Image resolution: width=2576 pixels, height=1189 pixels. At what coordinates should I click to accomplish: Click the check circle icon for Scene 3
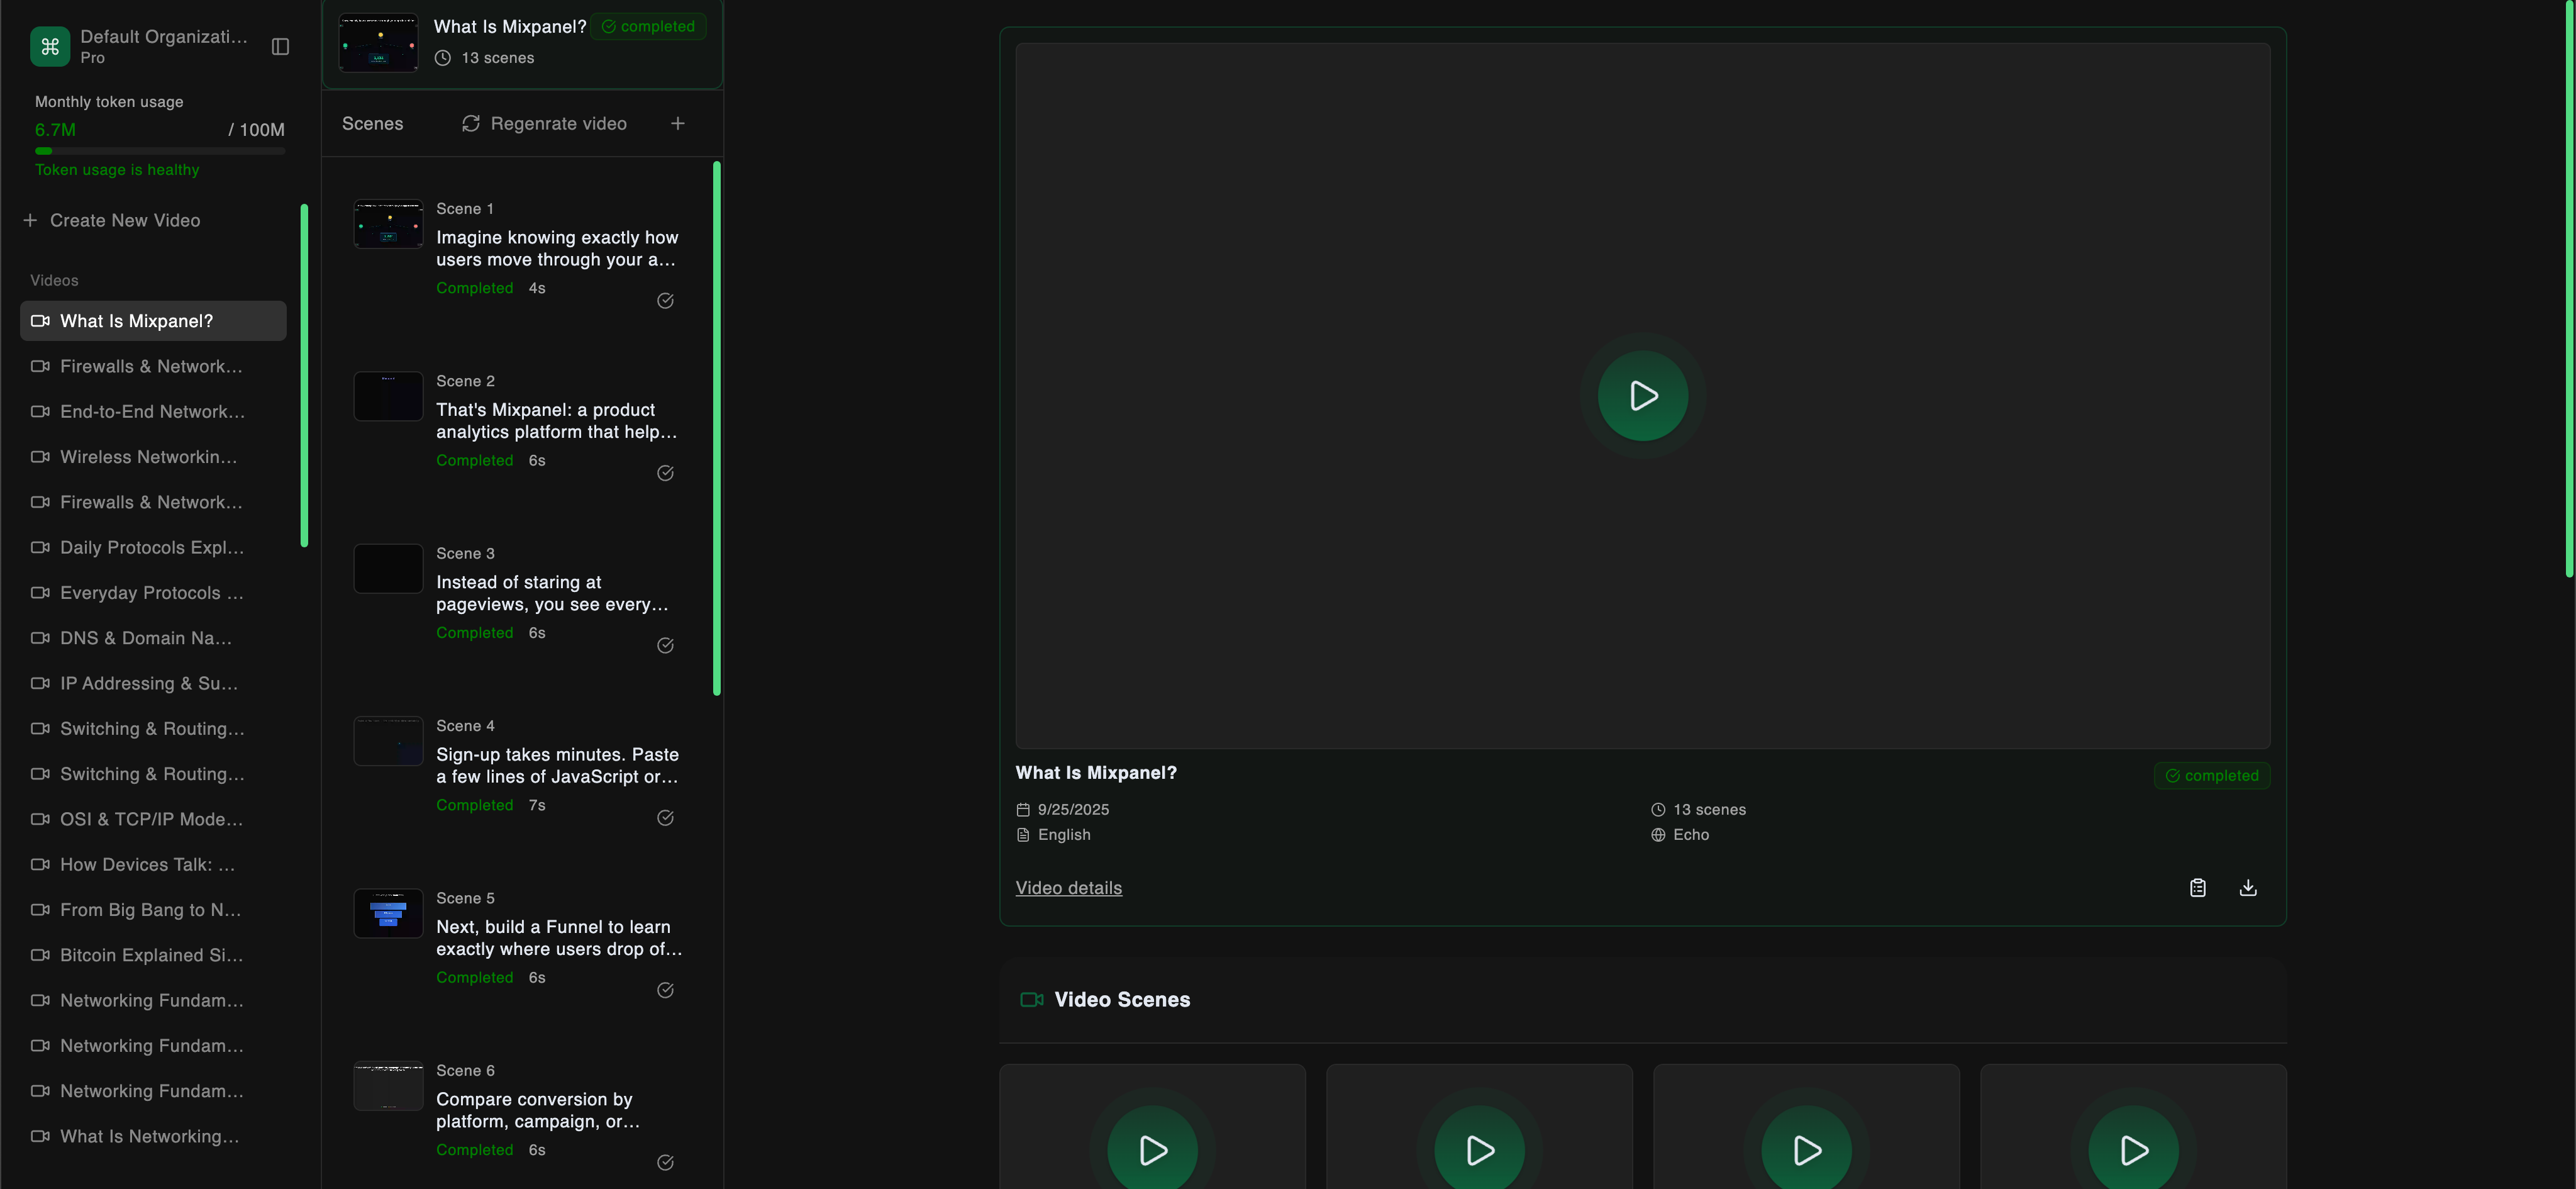click(665, 645)
